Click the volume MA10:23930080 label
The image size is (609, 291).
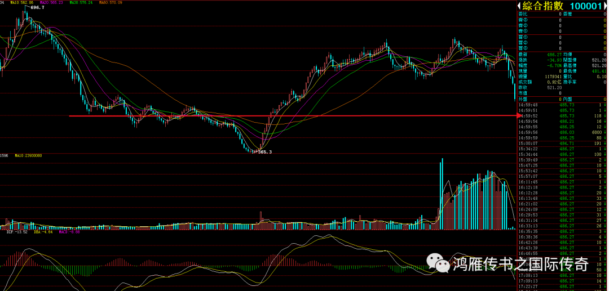point(28,155)
